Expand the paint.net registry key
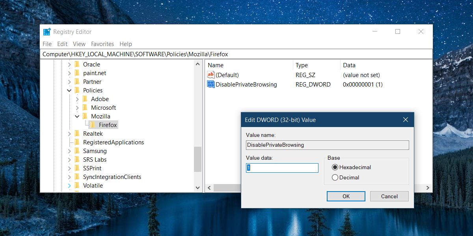 (69, 73)
